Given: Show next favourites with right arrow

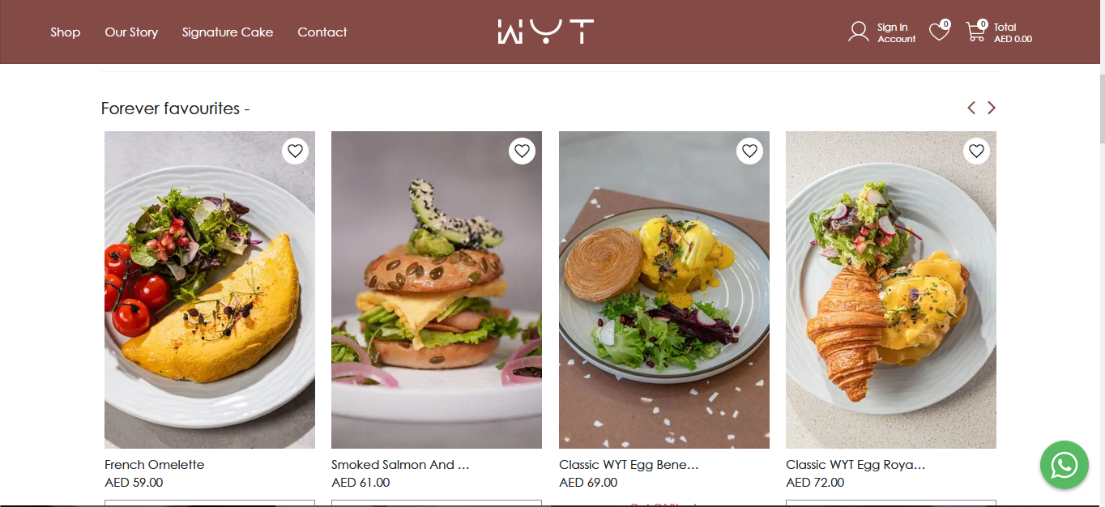Looking at the screenshot, I should (991, 108).
